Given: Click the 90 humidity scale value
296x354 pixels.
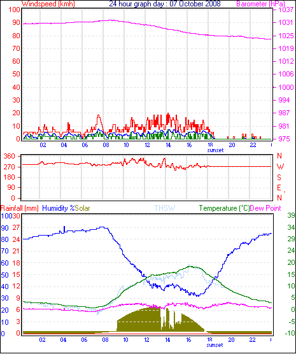Looking at the screenshot, I should coord(4,228).
